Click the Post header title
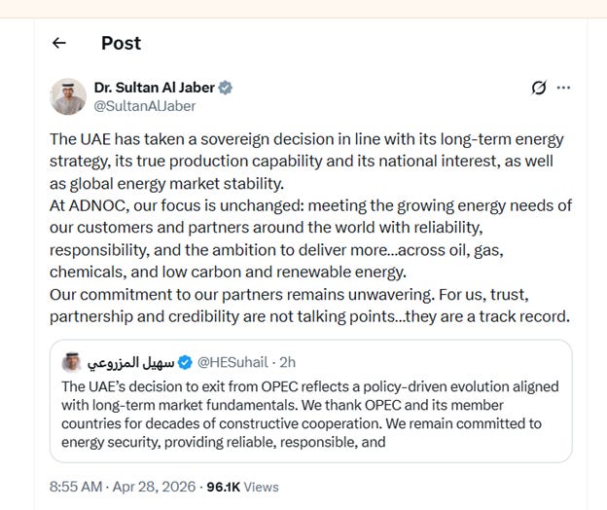The image size is (607, 510). tap(122, 43)
